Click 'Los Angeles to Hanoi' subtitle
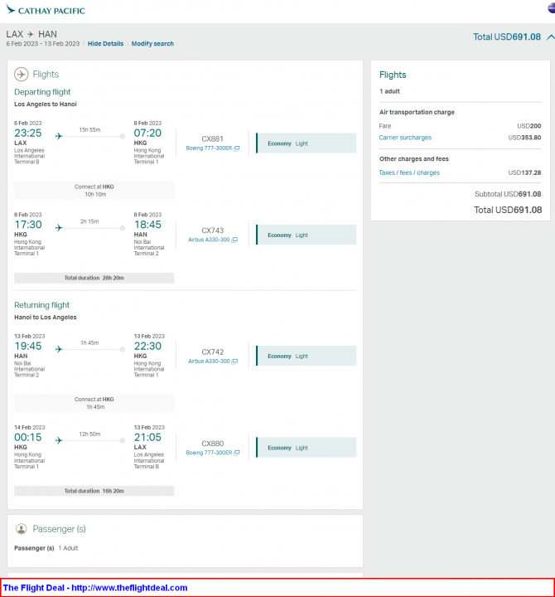 (46, 104)
